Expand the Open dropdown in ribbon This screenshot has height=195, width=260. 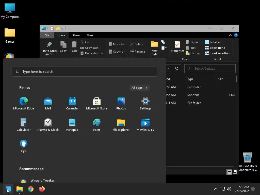[200, 42]
